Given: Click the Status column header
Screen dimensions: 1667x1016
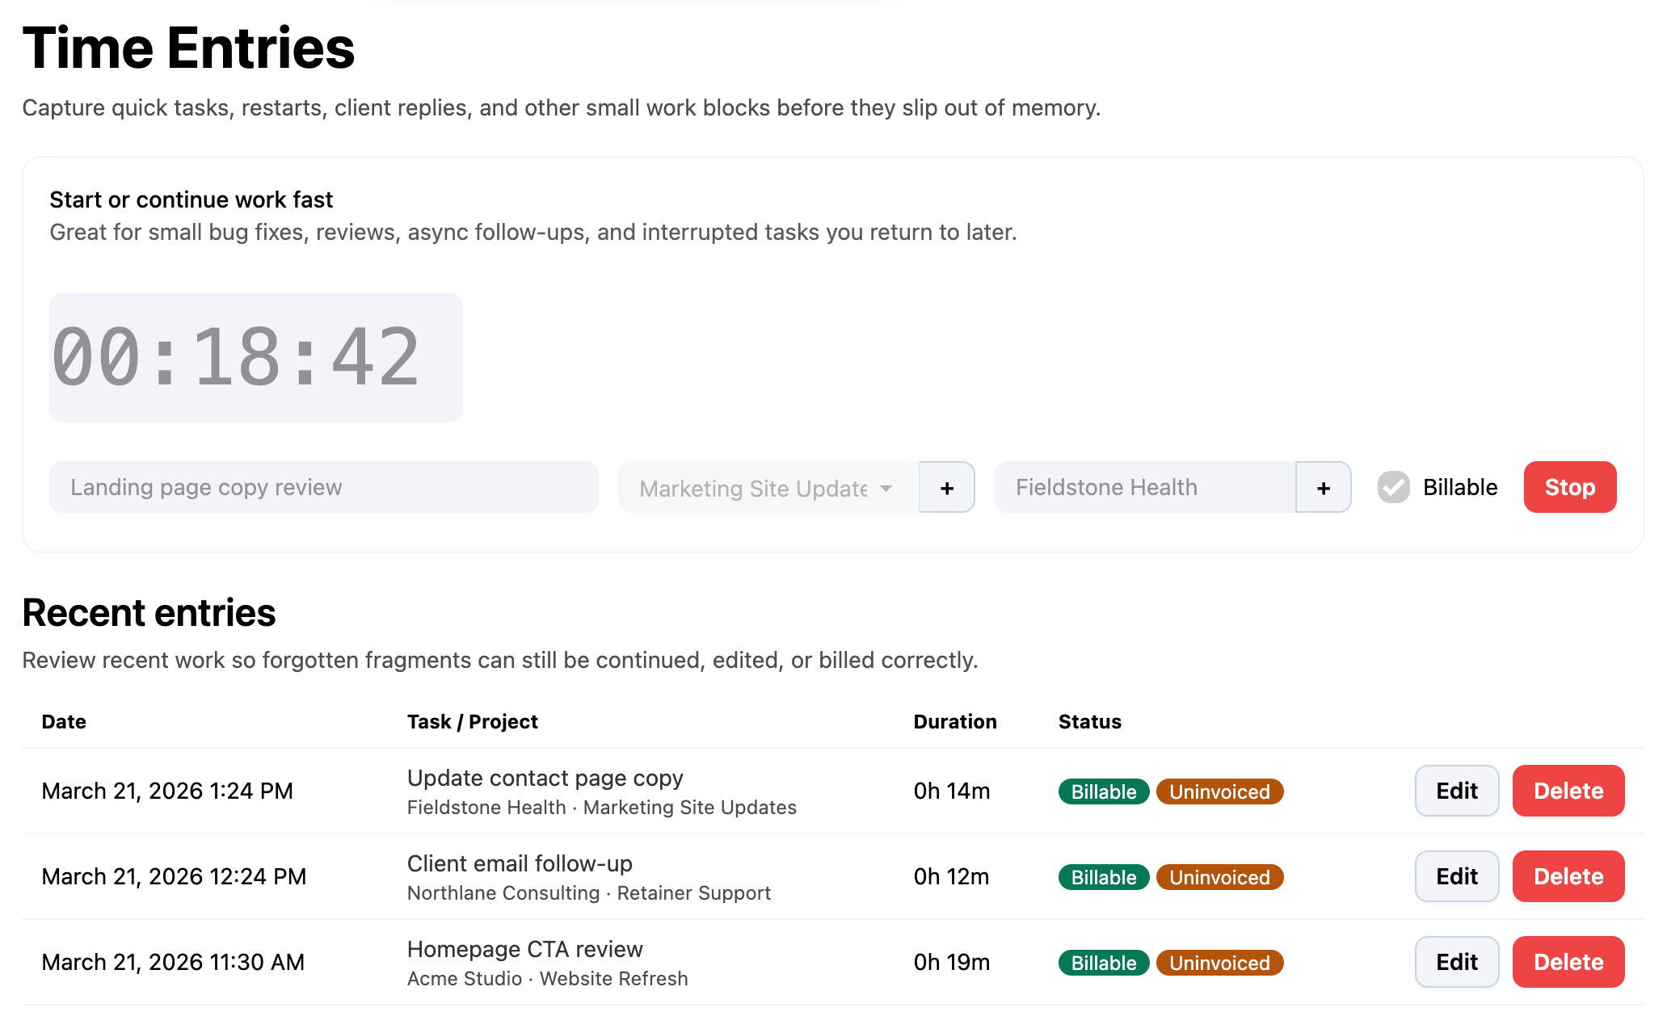Looking at the screenshot, I should coord(1089,721).
